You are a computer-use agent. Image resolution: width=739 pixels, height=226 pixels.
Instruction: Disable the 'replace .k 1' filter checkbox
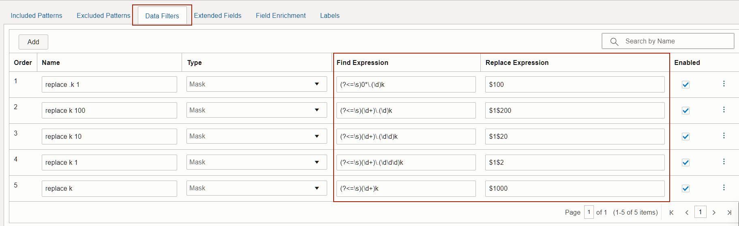(685, 84)
